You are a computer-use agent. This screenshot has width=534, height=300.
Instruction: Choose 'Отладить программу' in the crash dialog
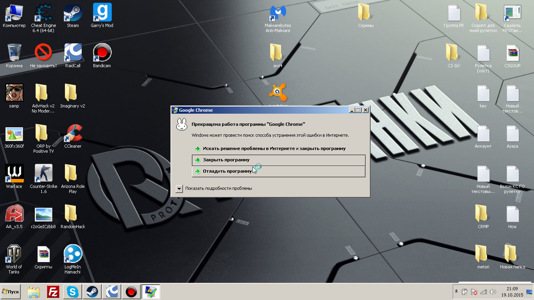tap(278, 171)
